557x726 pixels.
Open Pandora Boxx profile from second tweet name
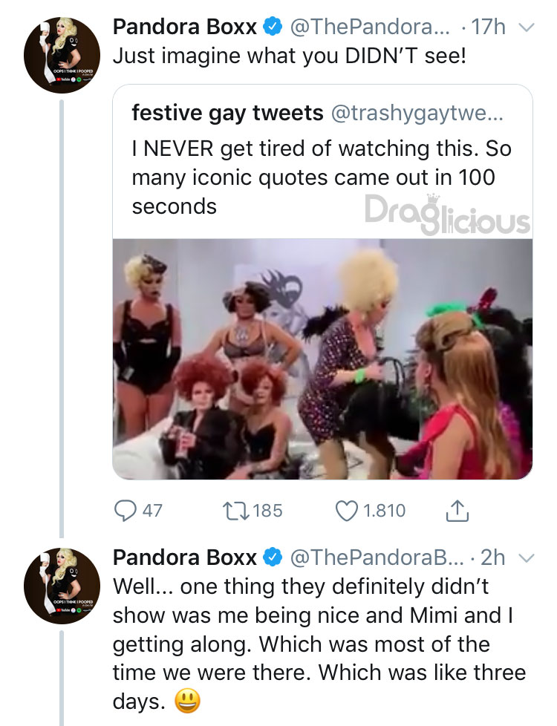[x=185, y=557]
